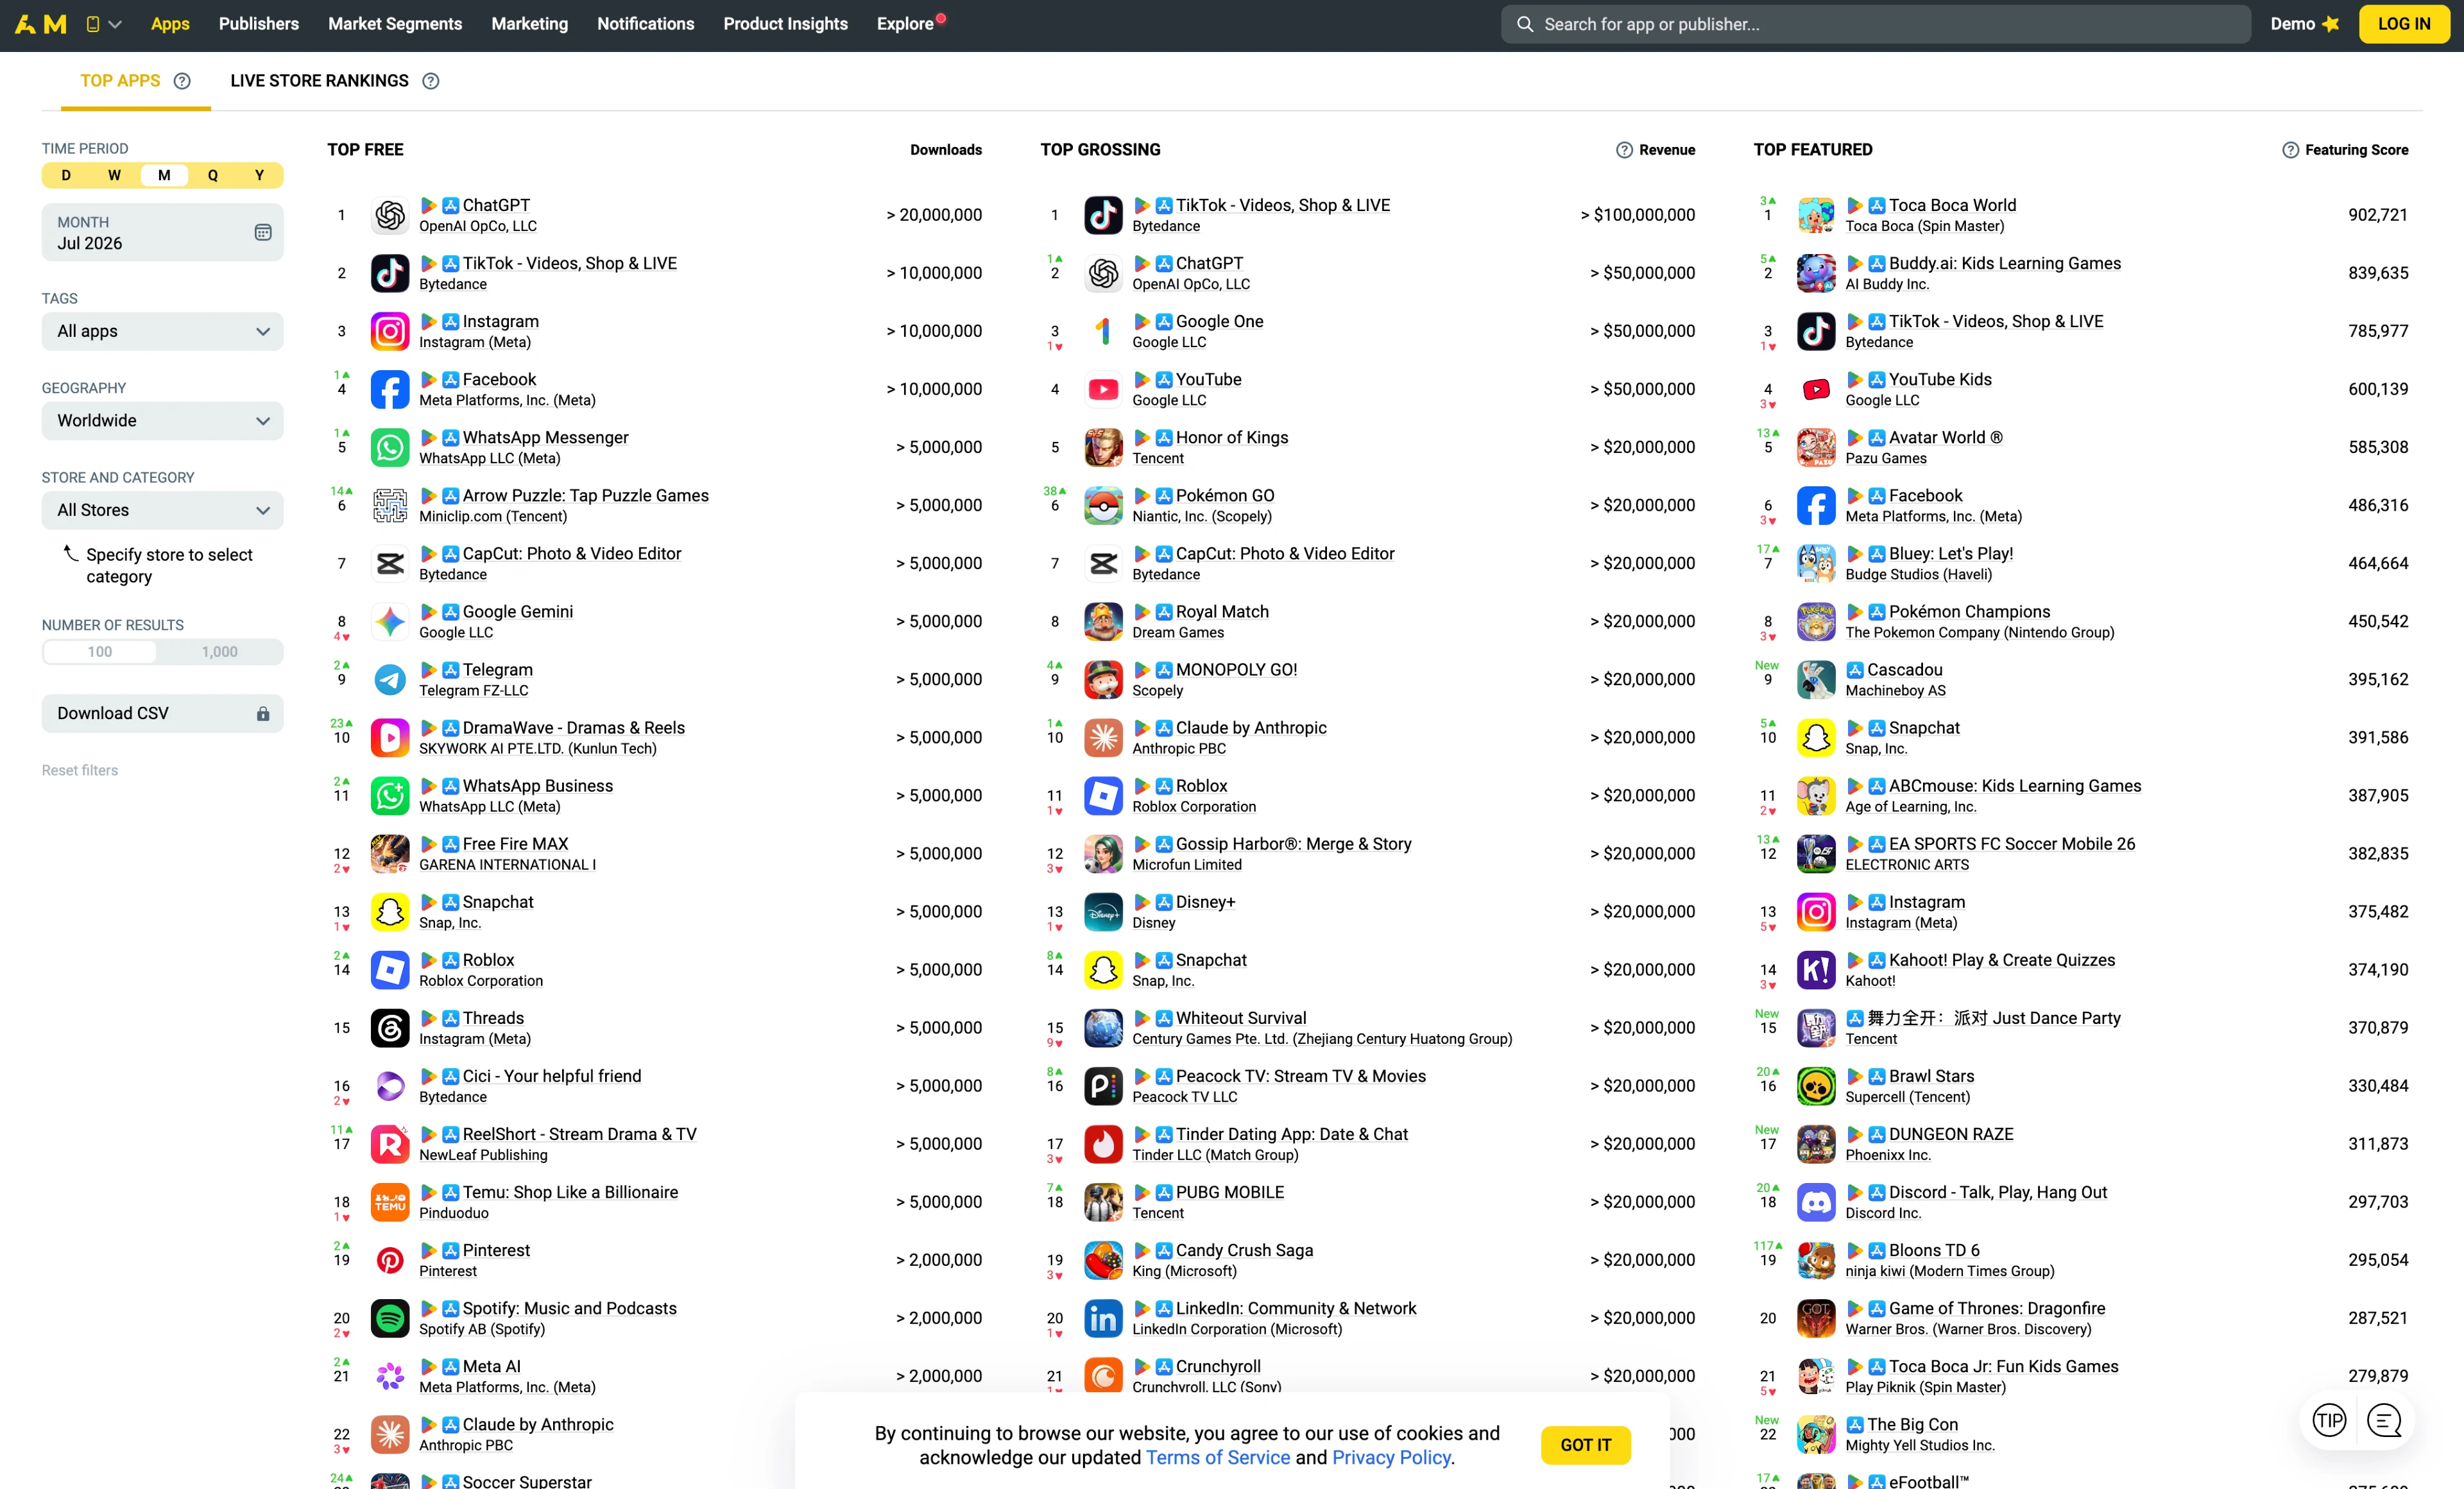Image resolution: width=2464 pixels, height=1489 pixels.
Task: Click the Pinterest app icon
Action: pos(390,1260)
